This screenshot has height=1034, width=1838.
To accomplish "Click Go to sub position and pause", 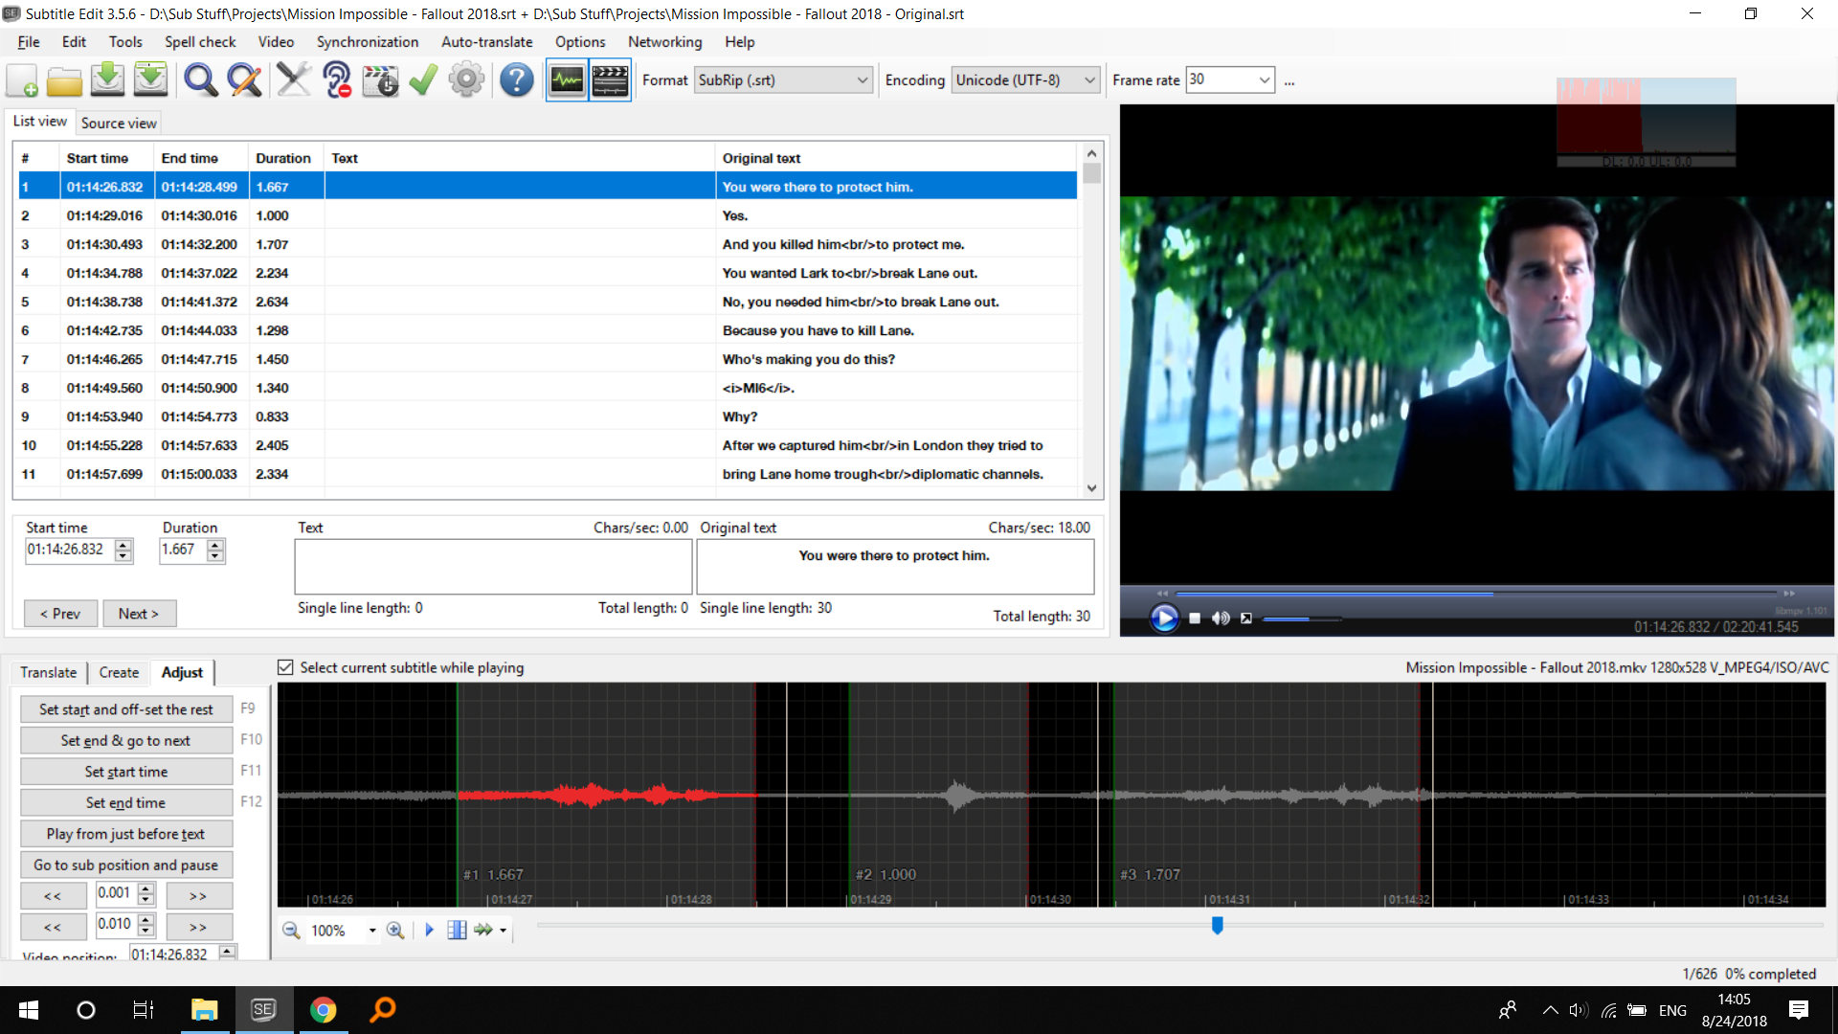I will (x=126, y=865).
